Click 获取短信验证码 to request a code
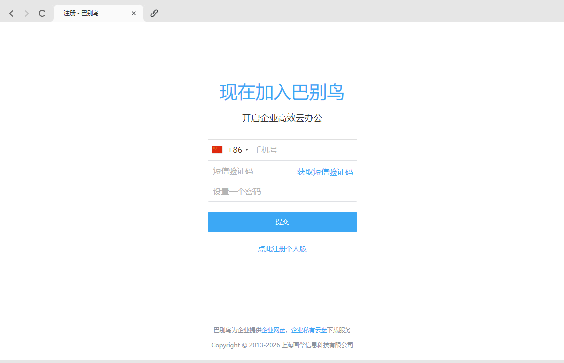Image resolution: width=564 pixels, height=363 pixels. pos(325,172)
